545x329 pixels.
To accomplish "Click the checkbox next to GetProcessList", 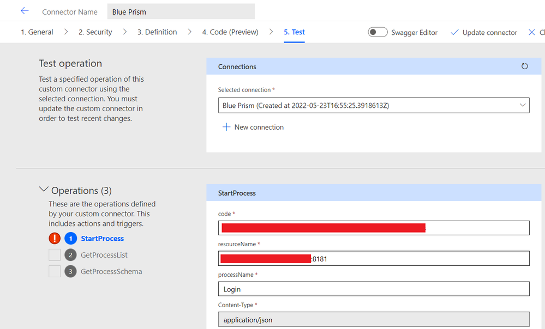I will [55, 255].
